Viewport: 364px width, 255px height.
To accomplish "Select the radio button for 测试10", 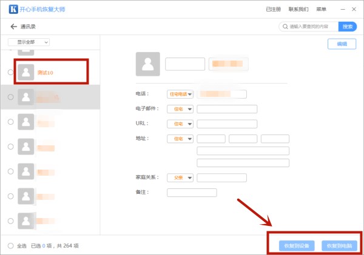I will 11,72.
